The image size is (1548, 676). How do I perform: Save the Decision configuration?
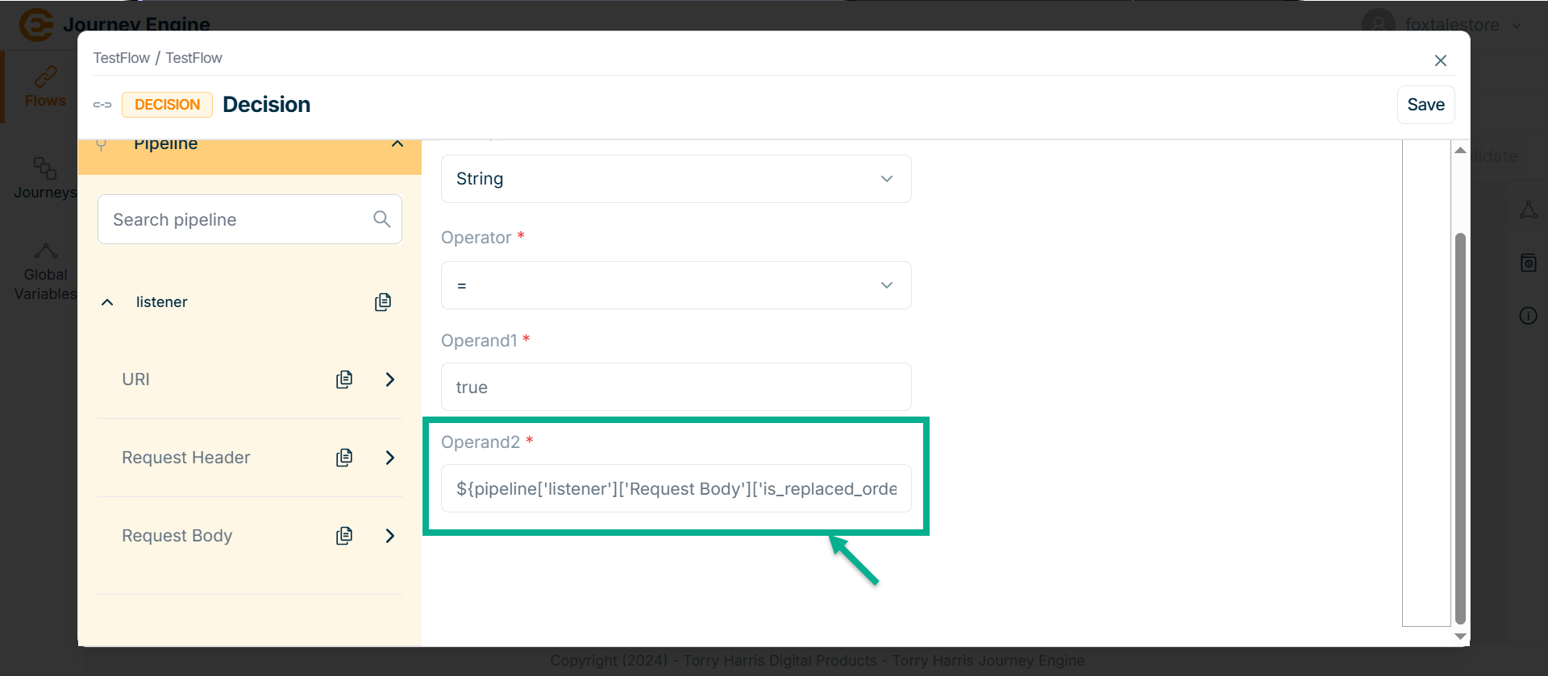(x=1425, y=105)
